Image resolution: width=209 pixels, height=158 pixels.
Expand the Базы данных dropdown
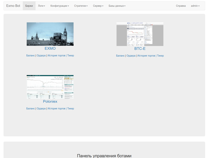tap(117, 6)
